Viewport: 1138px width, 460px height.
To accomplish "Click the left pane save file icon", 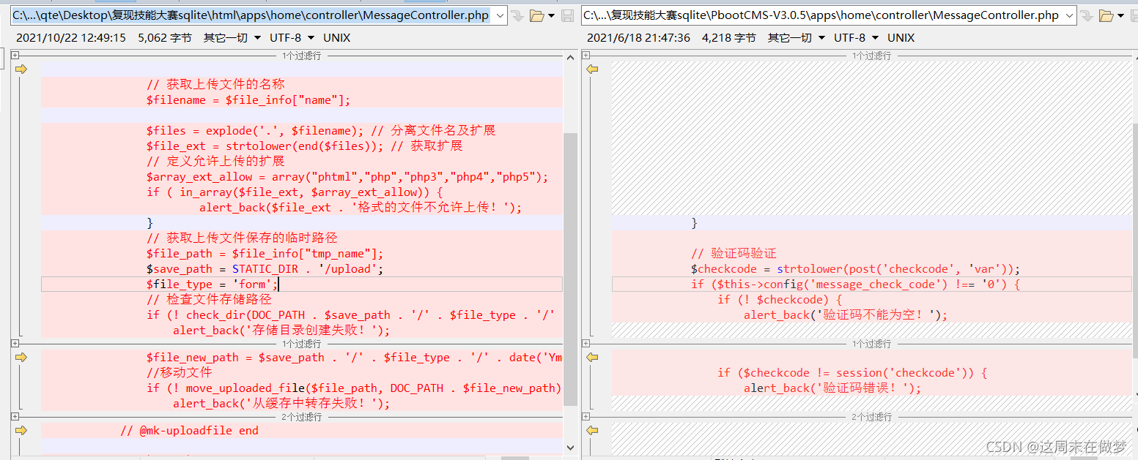I will click(567, 15).
